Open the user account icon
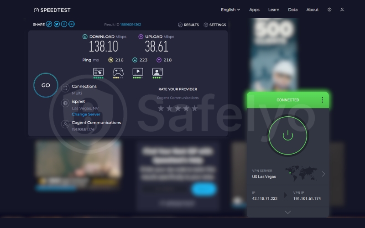 click(342, 10)
